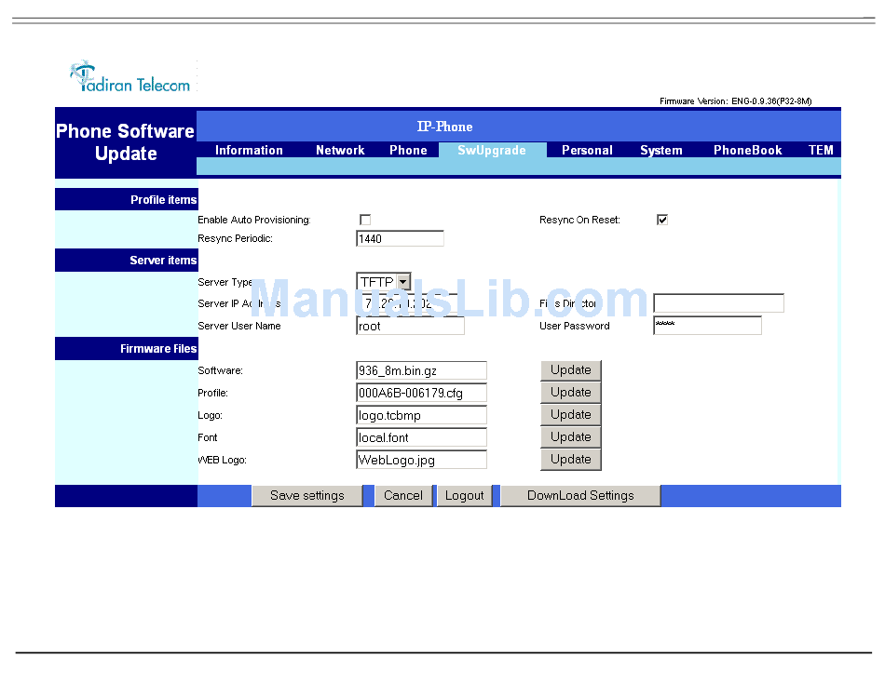Select the Personal tab
The image size is (885, 697).
pyautogui.click(x=587, y=150)
